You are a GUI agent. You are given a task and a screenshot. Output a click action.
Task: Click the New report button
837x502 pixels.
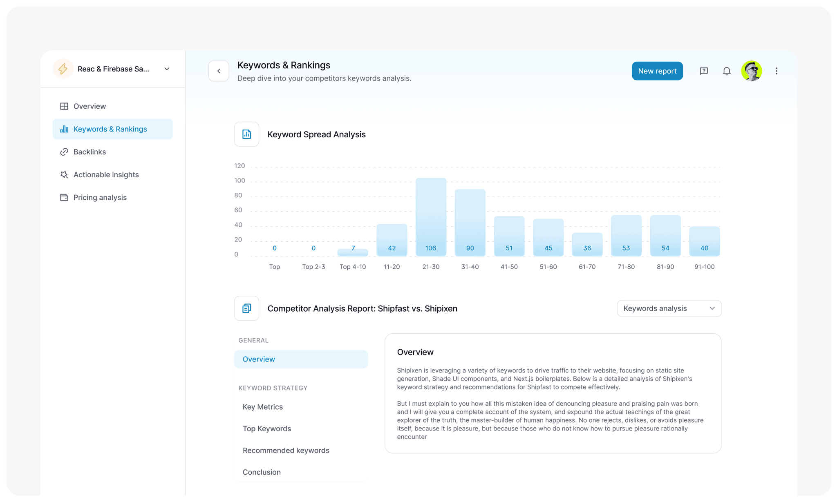pyautogui.click(x=657, y=71)
